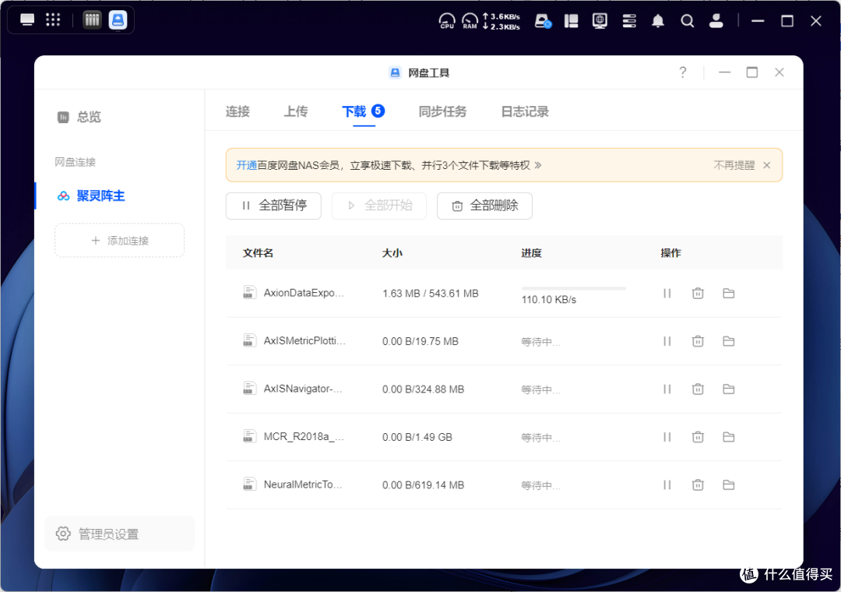The width and height of the screenshot is (841, 592).
Task: Open the help question mark icon
Action: point(682,72)
